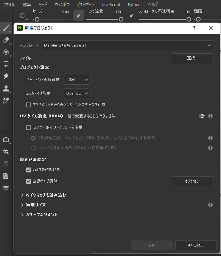Viewport: 221px width, 256px height.
Task: Show info for legacy texture set conversion
Action: coord(210,148)
